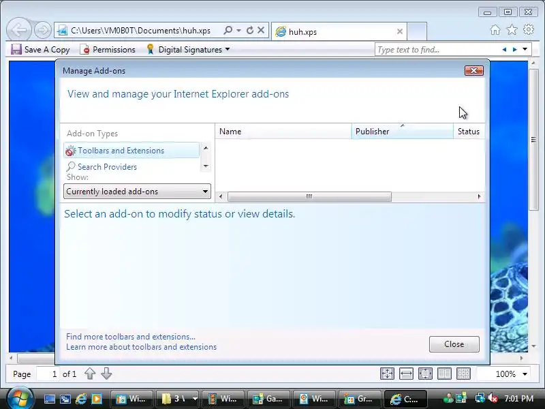Click the add-on list horizontal scrollbar thumb
Viewport: 545px width, 409px height.
pyautogui.click(x=309, y=196)
